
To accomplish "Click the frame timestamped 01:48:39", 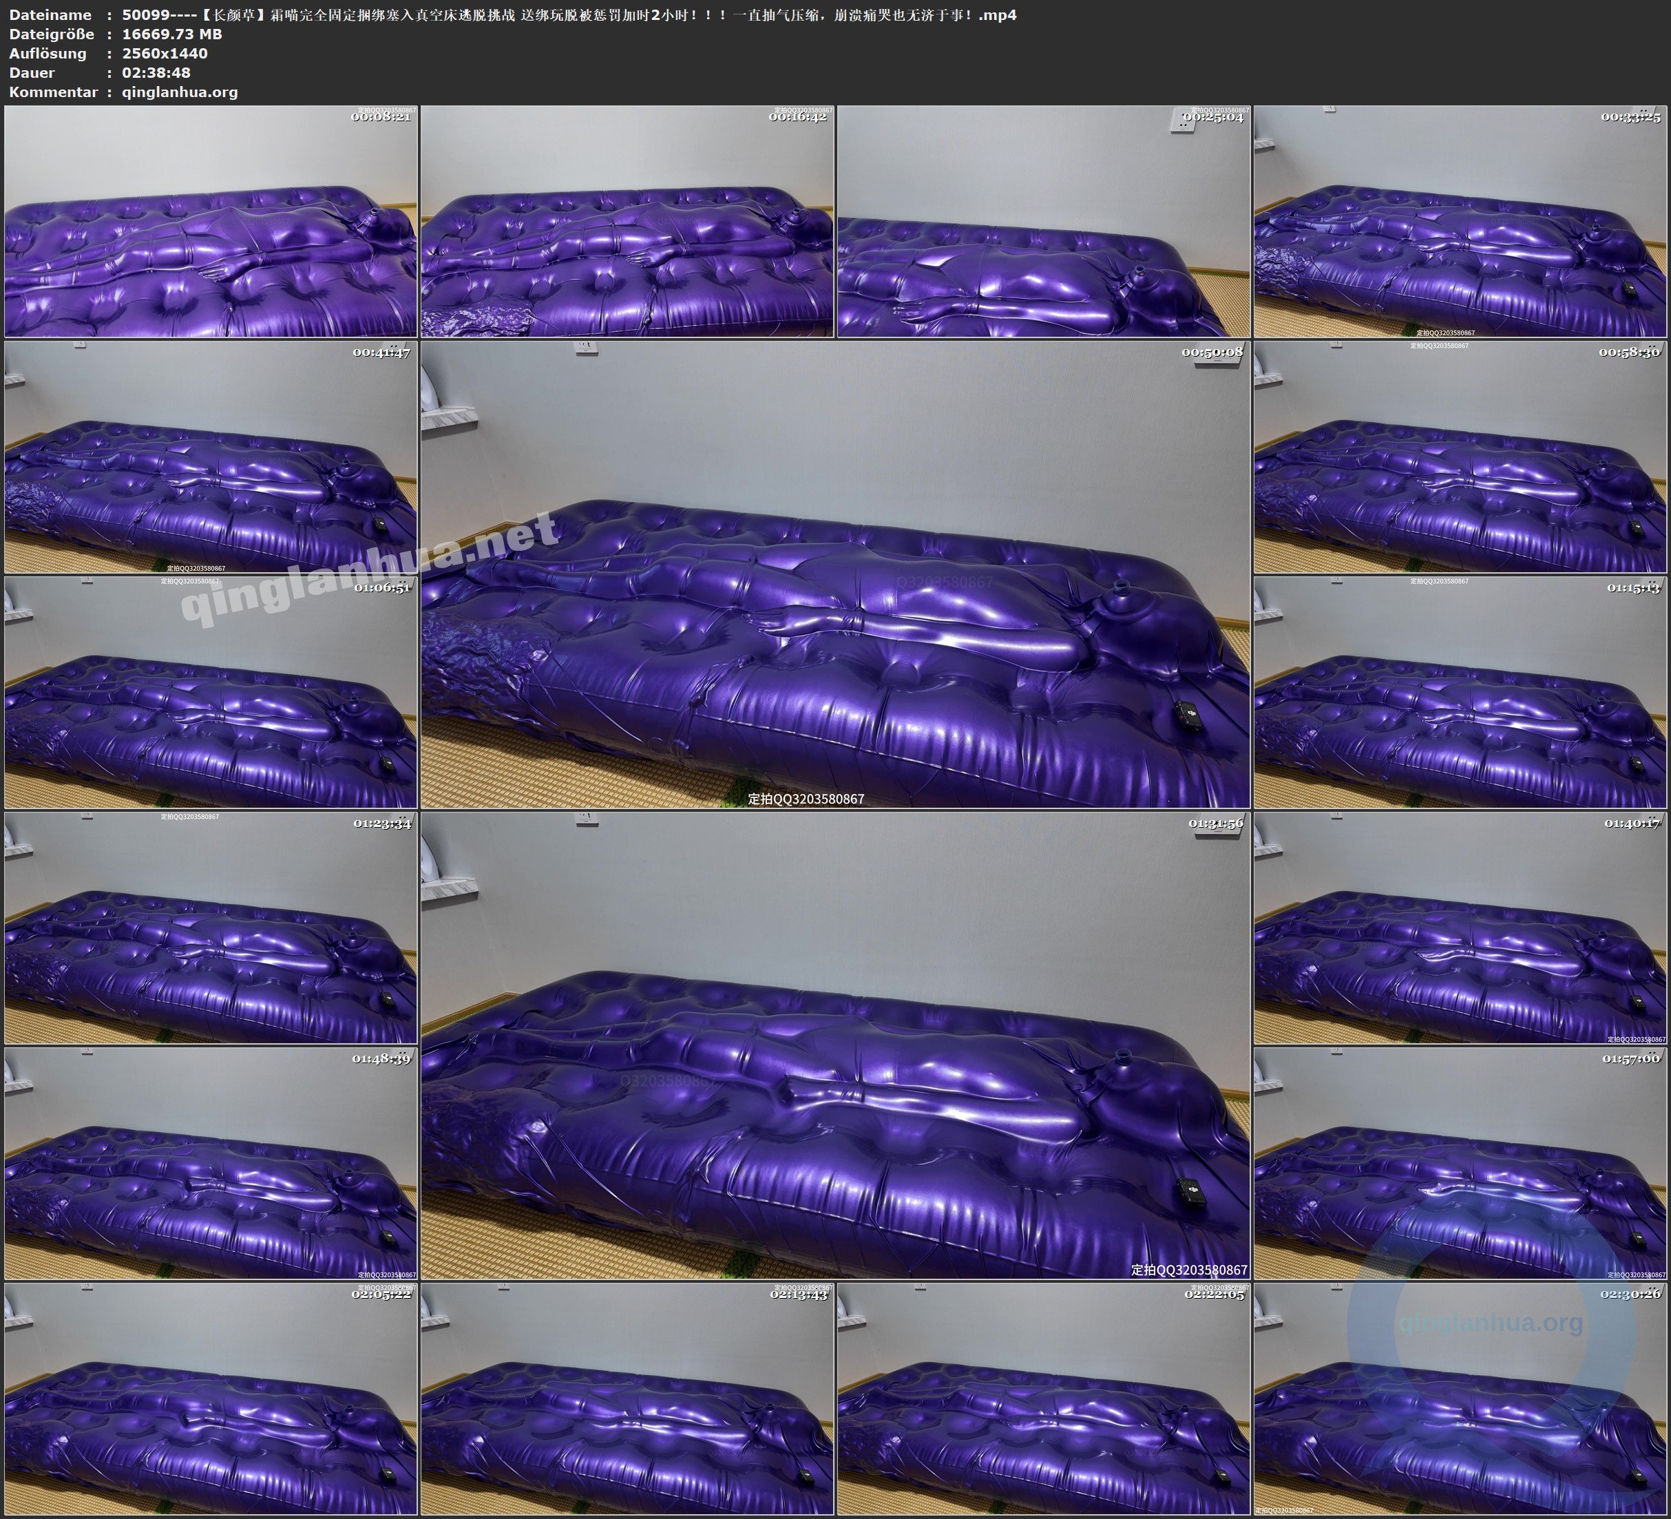I will click(x=211, y=1163).
